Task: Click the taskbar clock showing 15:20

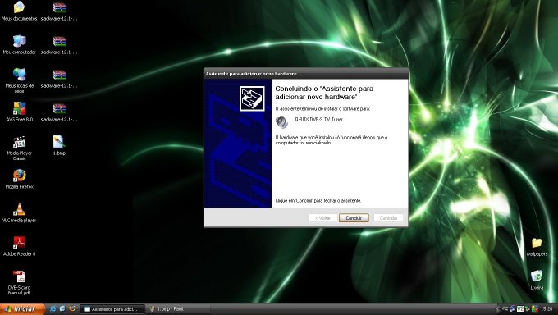Action: (x=547, y=309)
